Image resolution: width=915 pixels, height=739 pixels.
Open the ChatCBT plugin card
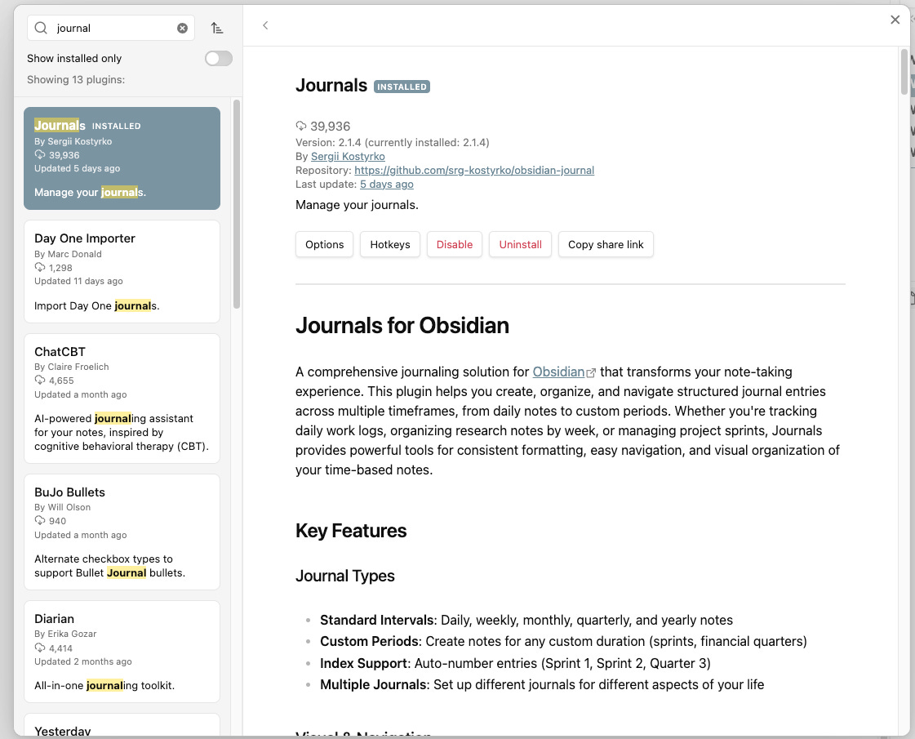(122, 398)
